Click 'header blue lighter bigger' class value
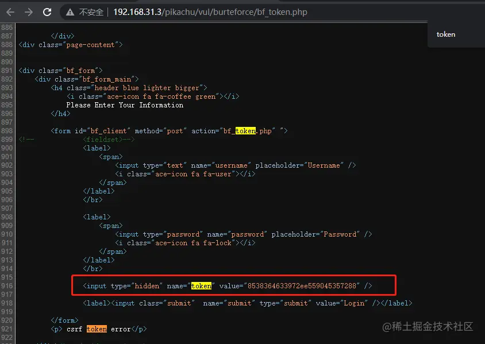Screen dimensions: 485x344 147,88
